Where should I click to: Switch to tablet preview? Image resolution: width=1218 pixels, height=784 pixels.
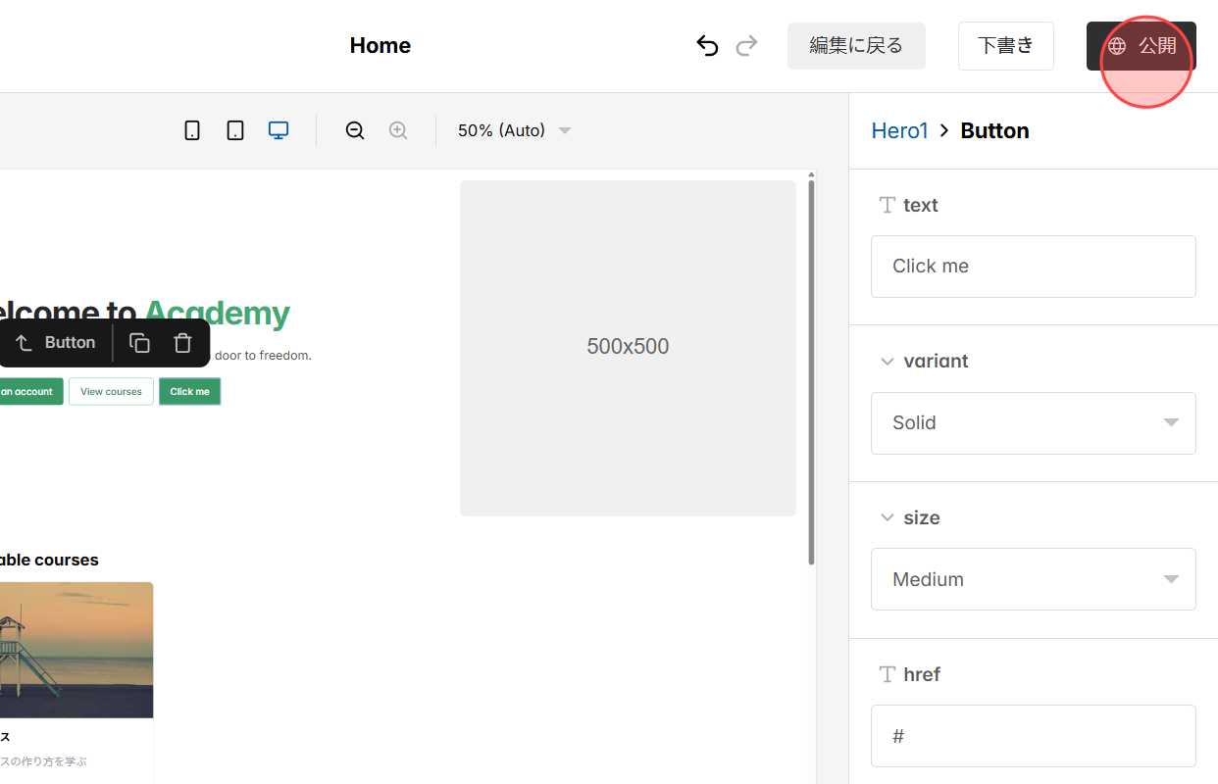235,130
